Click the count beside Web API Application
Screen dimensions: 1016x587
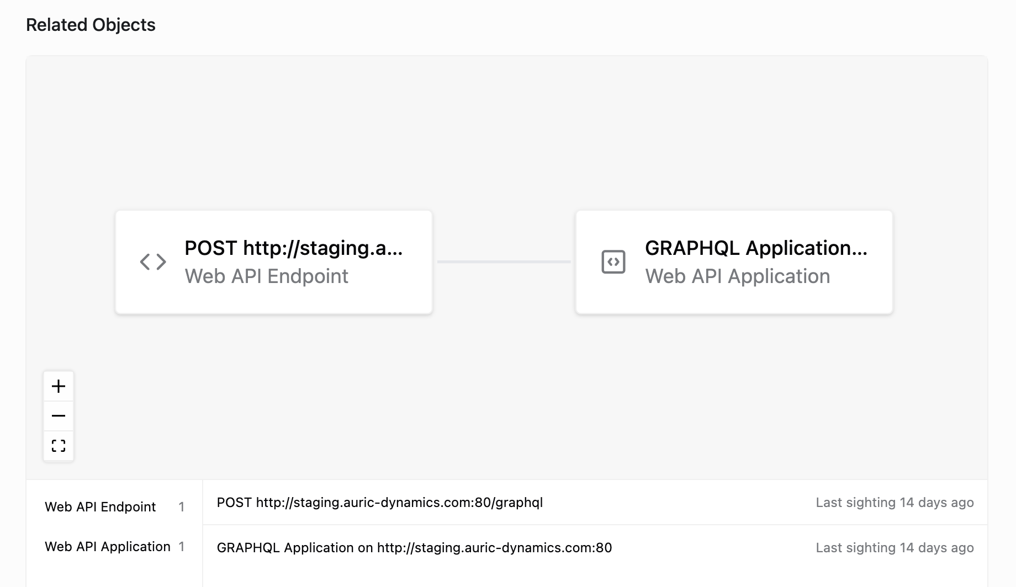pos(182,547)
